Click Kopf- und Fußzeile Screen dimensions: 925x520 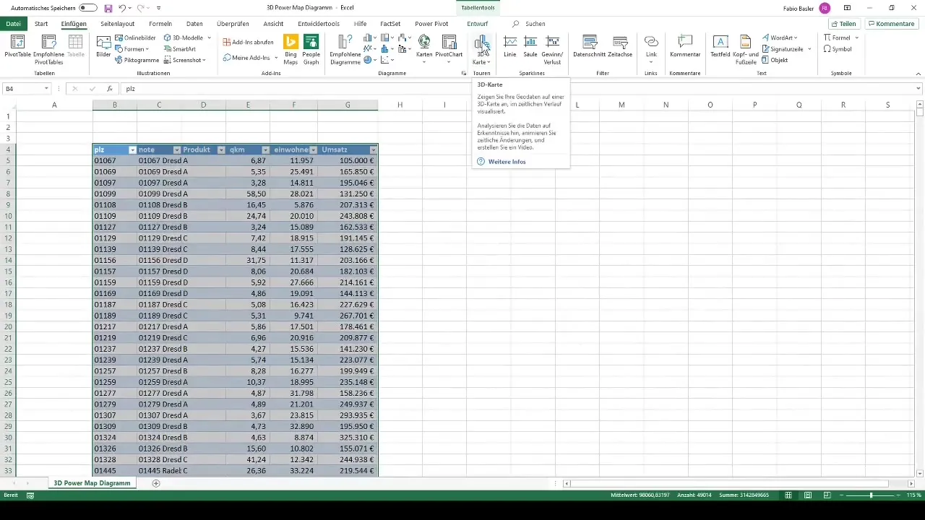(745, 49)
